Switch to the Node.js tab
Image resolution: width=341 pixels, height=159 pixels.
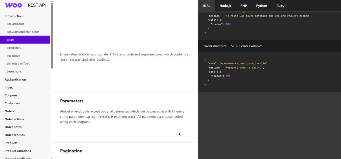[225, 6]
